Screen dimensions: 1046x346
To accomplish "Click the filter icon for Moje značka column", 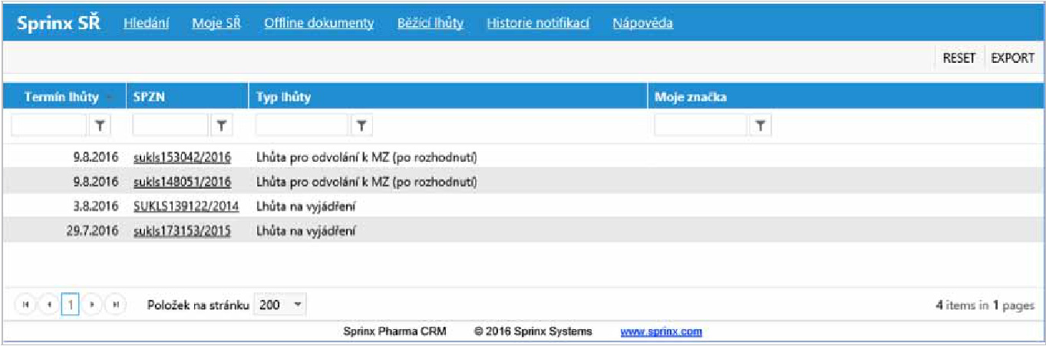I will (x=760, y=125).
